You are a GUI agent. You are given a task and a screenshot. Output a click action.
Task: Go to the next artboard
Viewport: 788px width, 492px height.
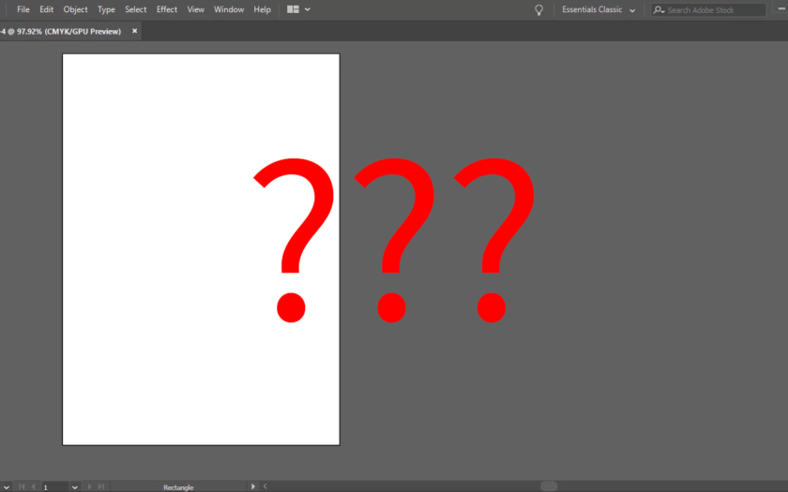pos(90,486)
